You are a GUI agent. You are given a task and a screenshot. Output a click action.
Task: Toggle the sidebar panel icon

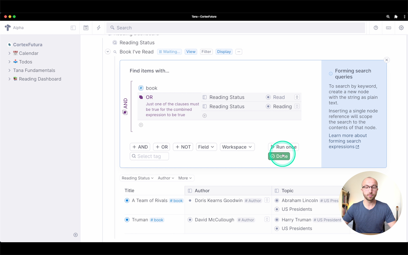(x=73, y=28)
